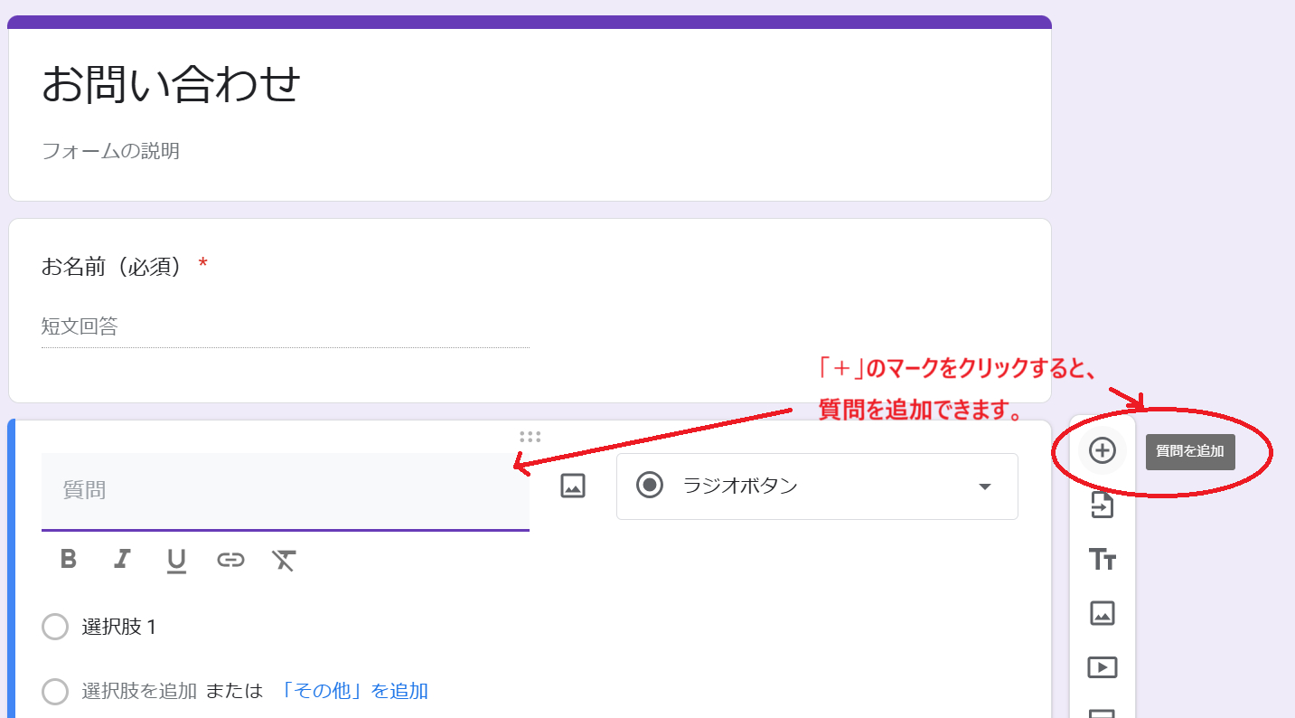The height and width of the screenshot is (718, 1295).
Task: Toggle underline formatting for question text
Action: pos(176,561)
